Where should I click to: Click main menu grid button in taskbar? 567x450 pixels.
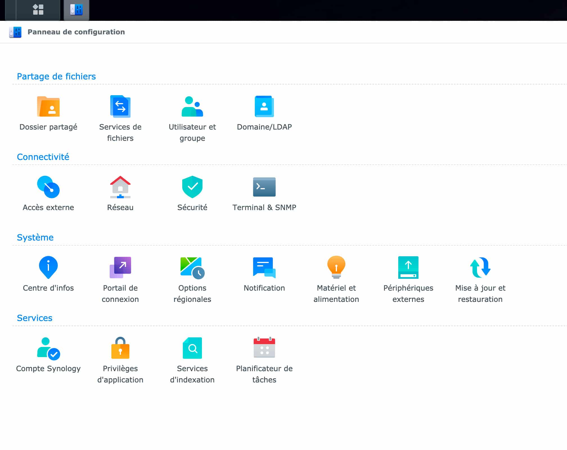[x=38, y=10]
